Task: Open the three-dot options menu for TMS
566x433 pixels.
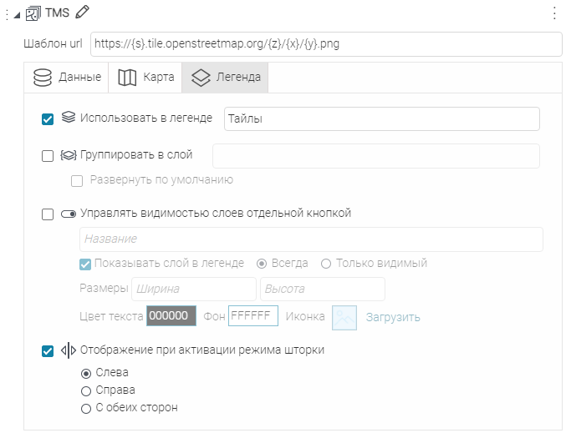Action: tap(553, 13)
